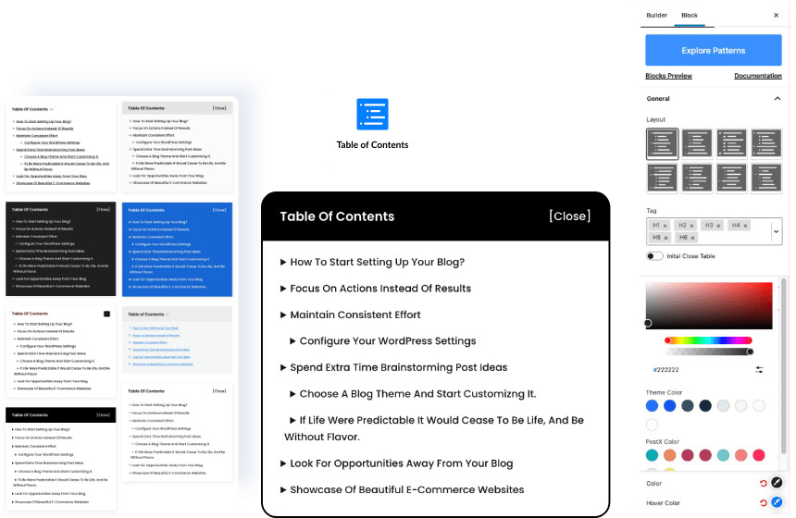The image size is (796, 518).
Task: Collapse the General section chevron
Action: point(777,98)
